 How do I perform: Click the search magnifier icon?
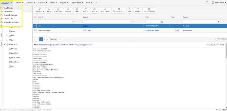(207, 3)
